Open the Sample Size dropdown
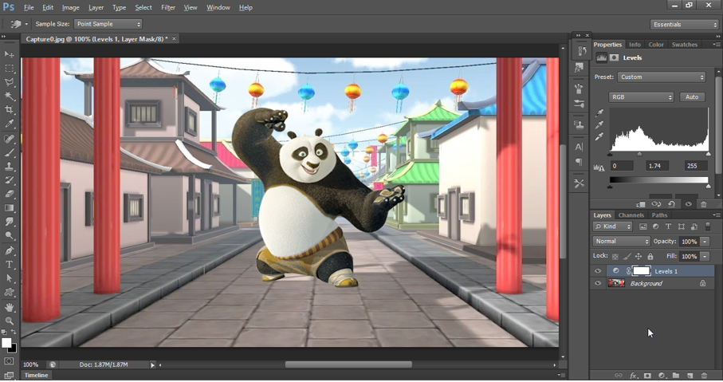This screenshot has width=723, height=382. [x=108, y=24]
